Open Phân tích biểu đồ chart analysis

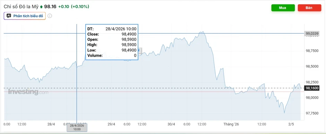coord(25,16)
